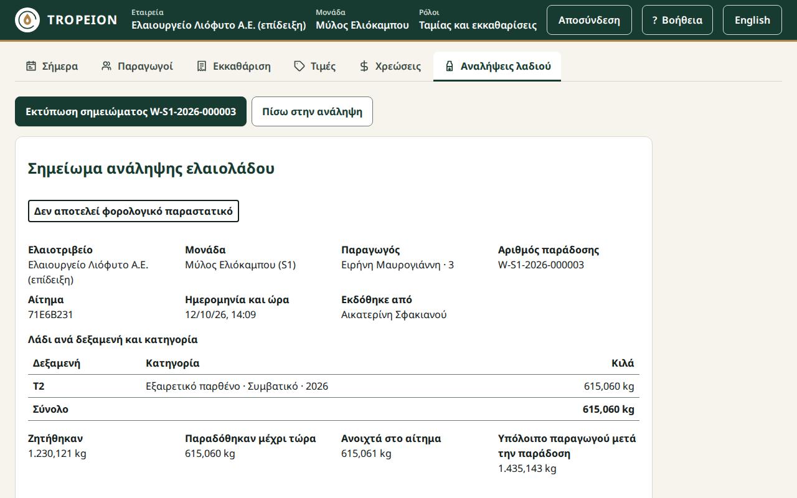The height and width of the screenshot is (498, 797).
Task: Click the requested amount 1.230,121 kg
Action: click(57, 453)
